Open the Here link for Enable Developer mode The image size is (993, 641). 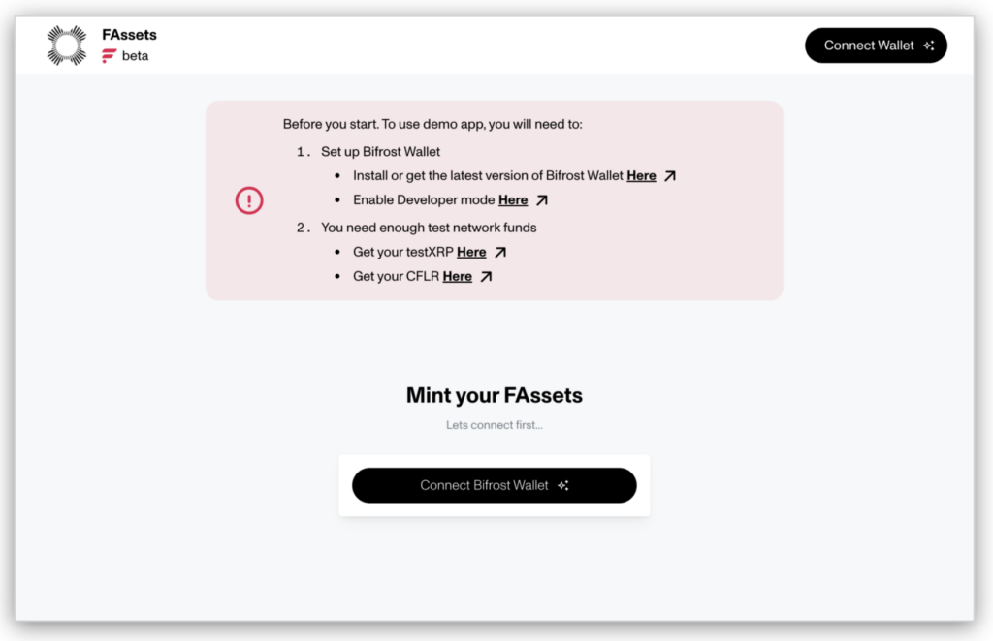(513, 200)
